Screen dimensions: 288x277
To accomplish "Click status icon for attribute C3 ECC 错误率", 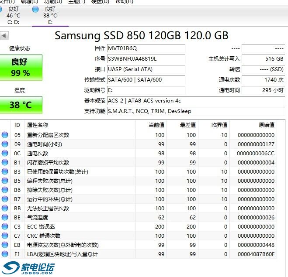I will tap(5, 226).
